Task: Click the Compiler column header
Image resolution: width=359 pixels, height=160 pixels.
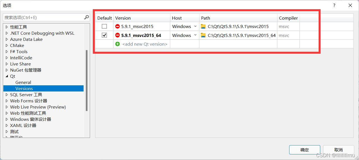Action: click(x=288, y=18)
